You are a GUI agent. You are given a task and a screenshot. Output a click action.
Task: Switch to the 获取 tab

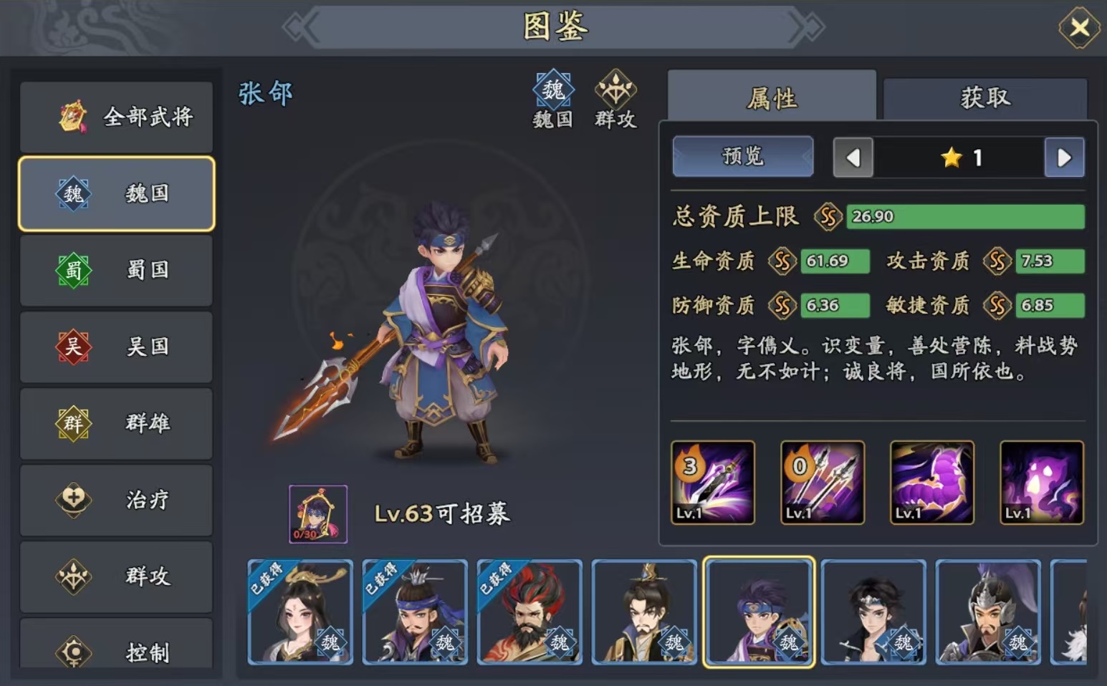tap(985, 98)
